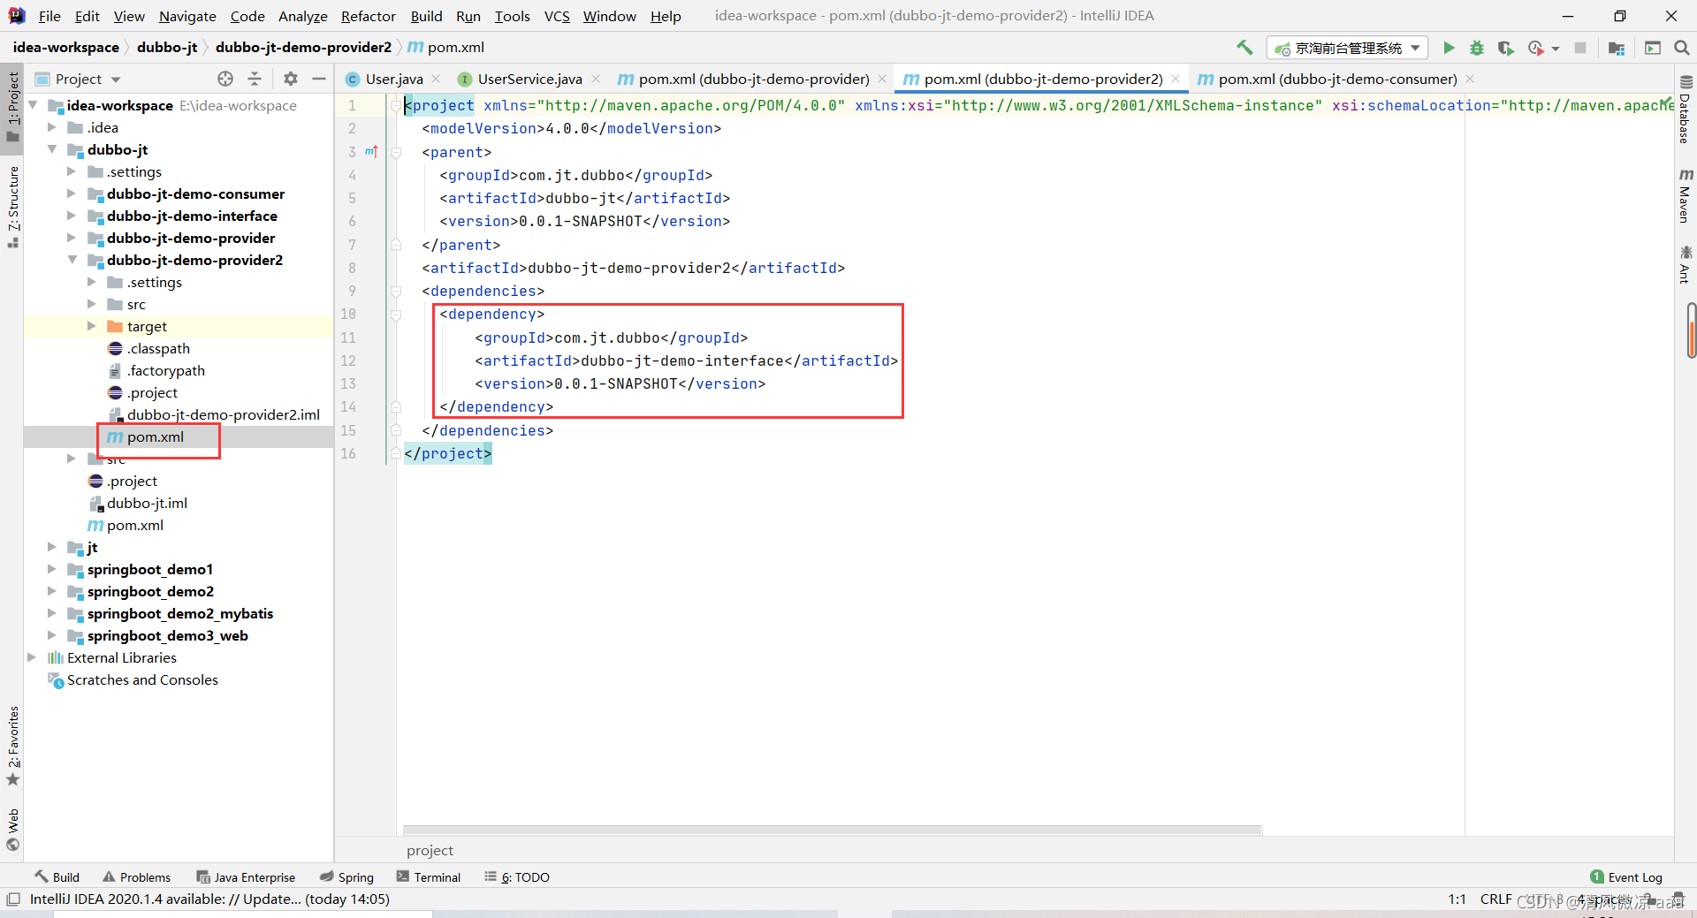The height and width of the screenshot is (918, 1697).
Task: Click the vertical scrollbar thumb at right edge
Action: 1691,330
